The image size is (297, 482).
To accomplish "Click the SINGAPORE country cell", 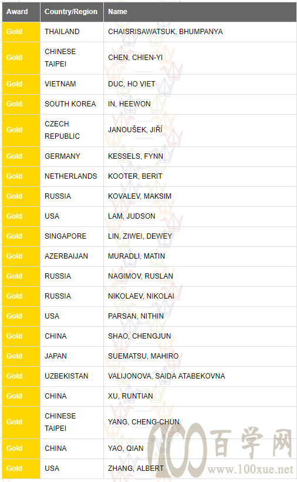I will coord(72,236).
